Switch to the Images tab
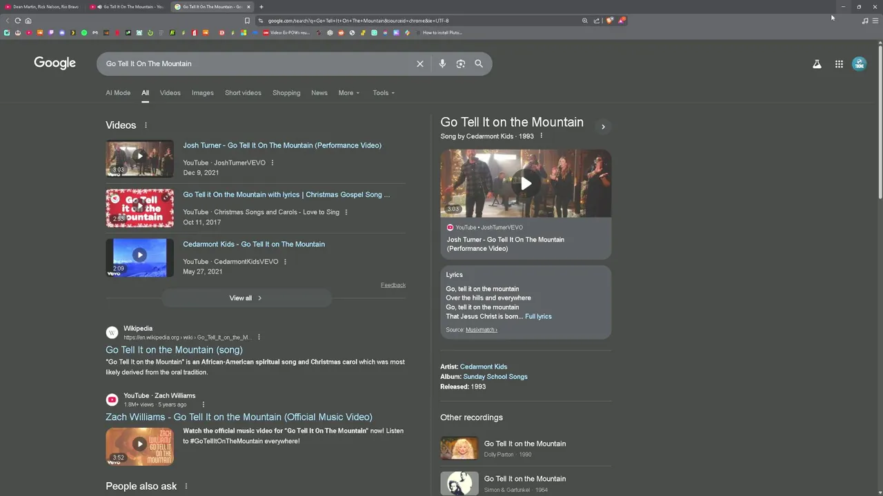 (x=202, y=93)
